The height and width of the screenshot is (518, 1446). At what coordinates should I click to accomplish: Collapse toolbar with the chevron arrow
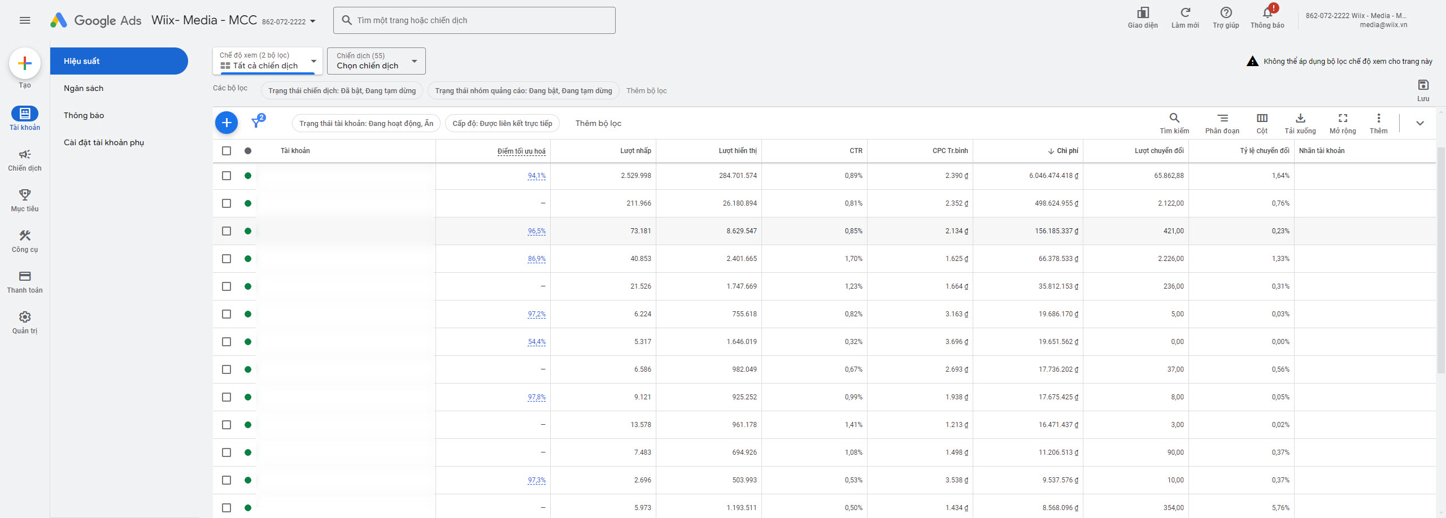tap(1419, 123)
